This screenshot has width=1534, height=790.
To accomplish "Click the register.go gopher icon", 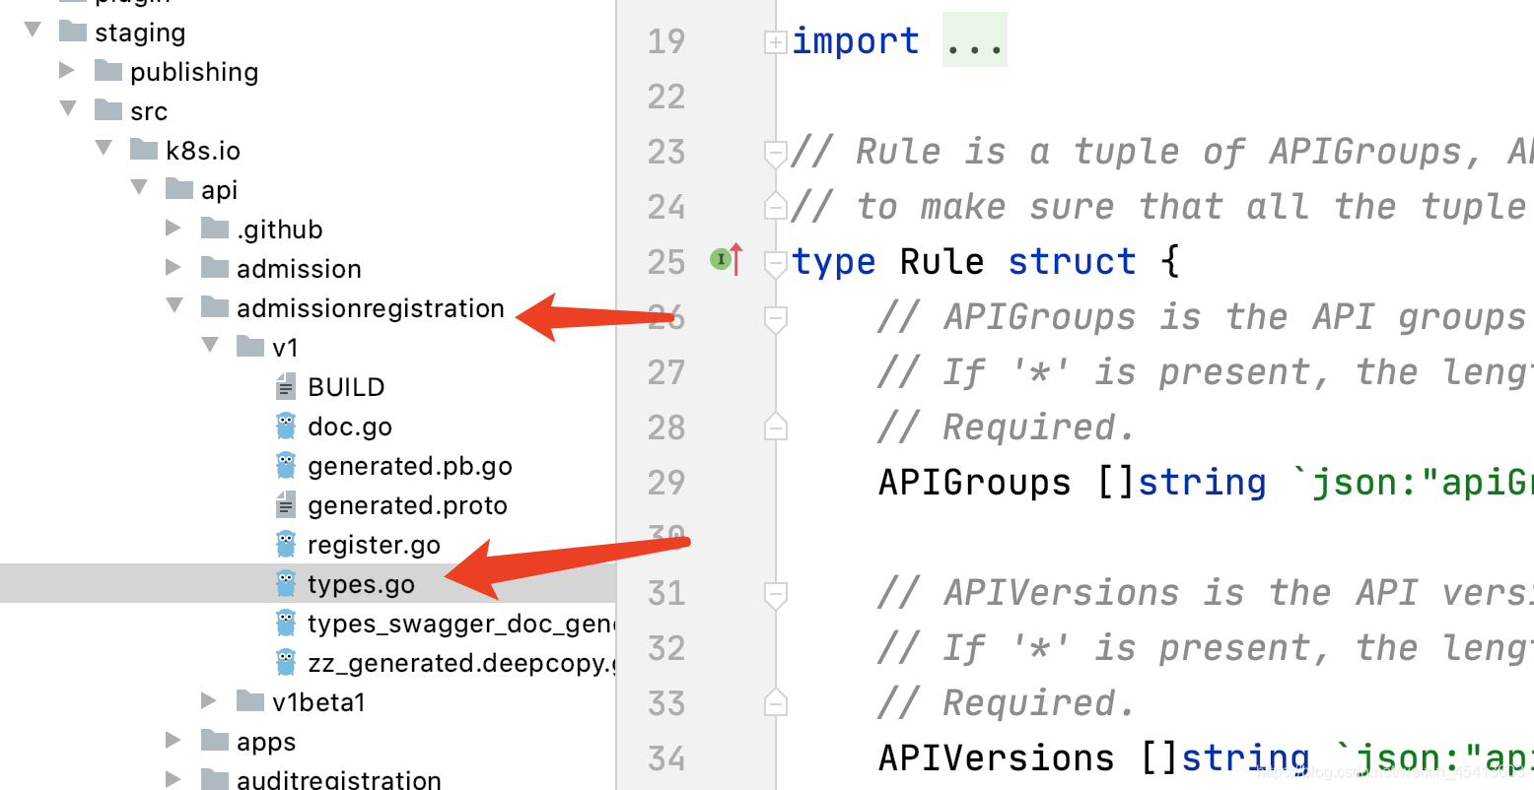I will (286, 544).
